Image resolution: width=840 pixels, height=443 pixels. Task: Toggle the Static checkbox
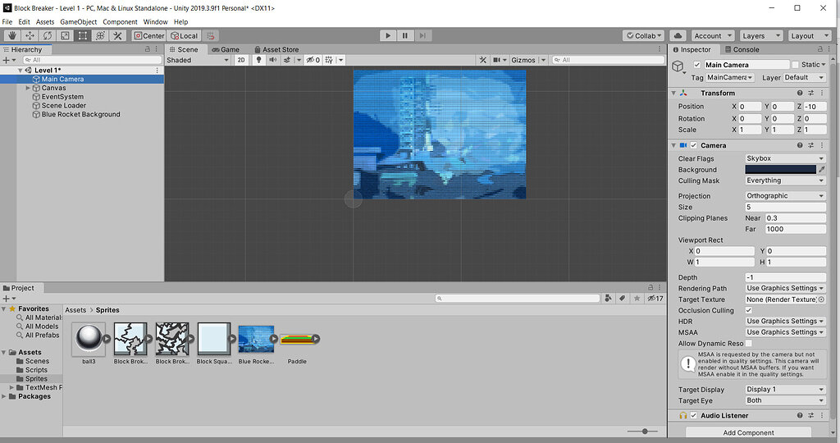point(795,65)
